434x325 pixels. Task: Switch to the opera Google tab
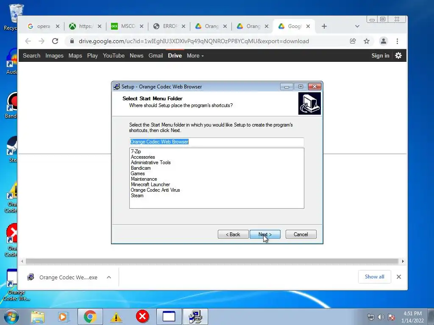43,26
